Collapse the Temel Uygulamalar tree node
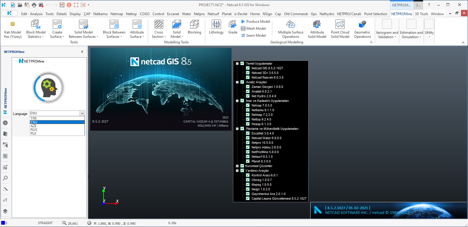The height and width of the screenshot is (227, 468). (x=237, y=63)
